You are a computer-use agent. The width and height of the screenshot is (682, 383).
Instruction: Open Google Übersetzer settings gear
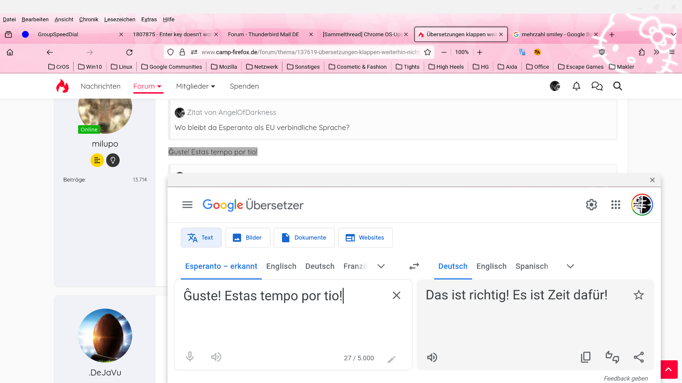pos(591,205)
